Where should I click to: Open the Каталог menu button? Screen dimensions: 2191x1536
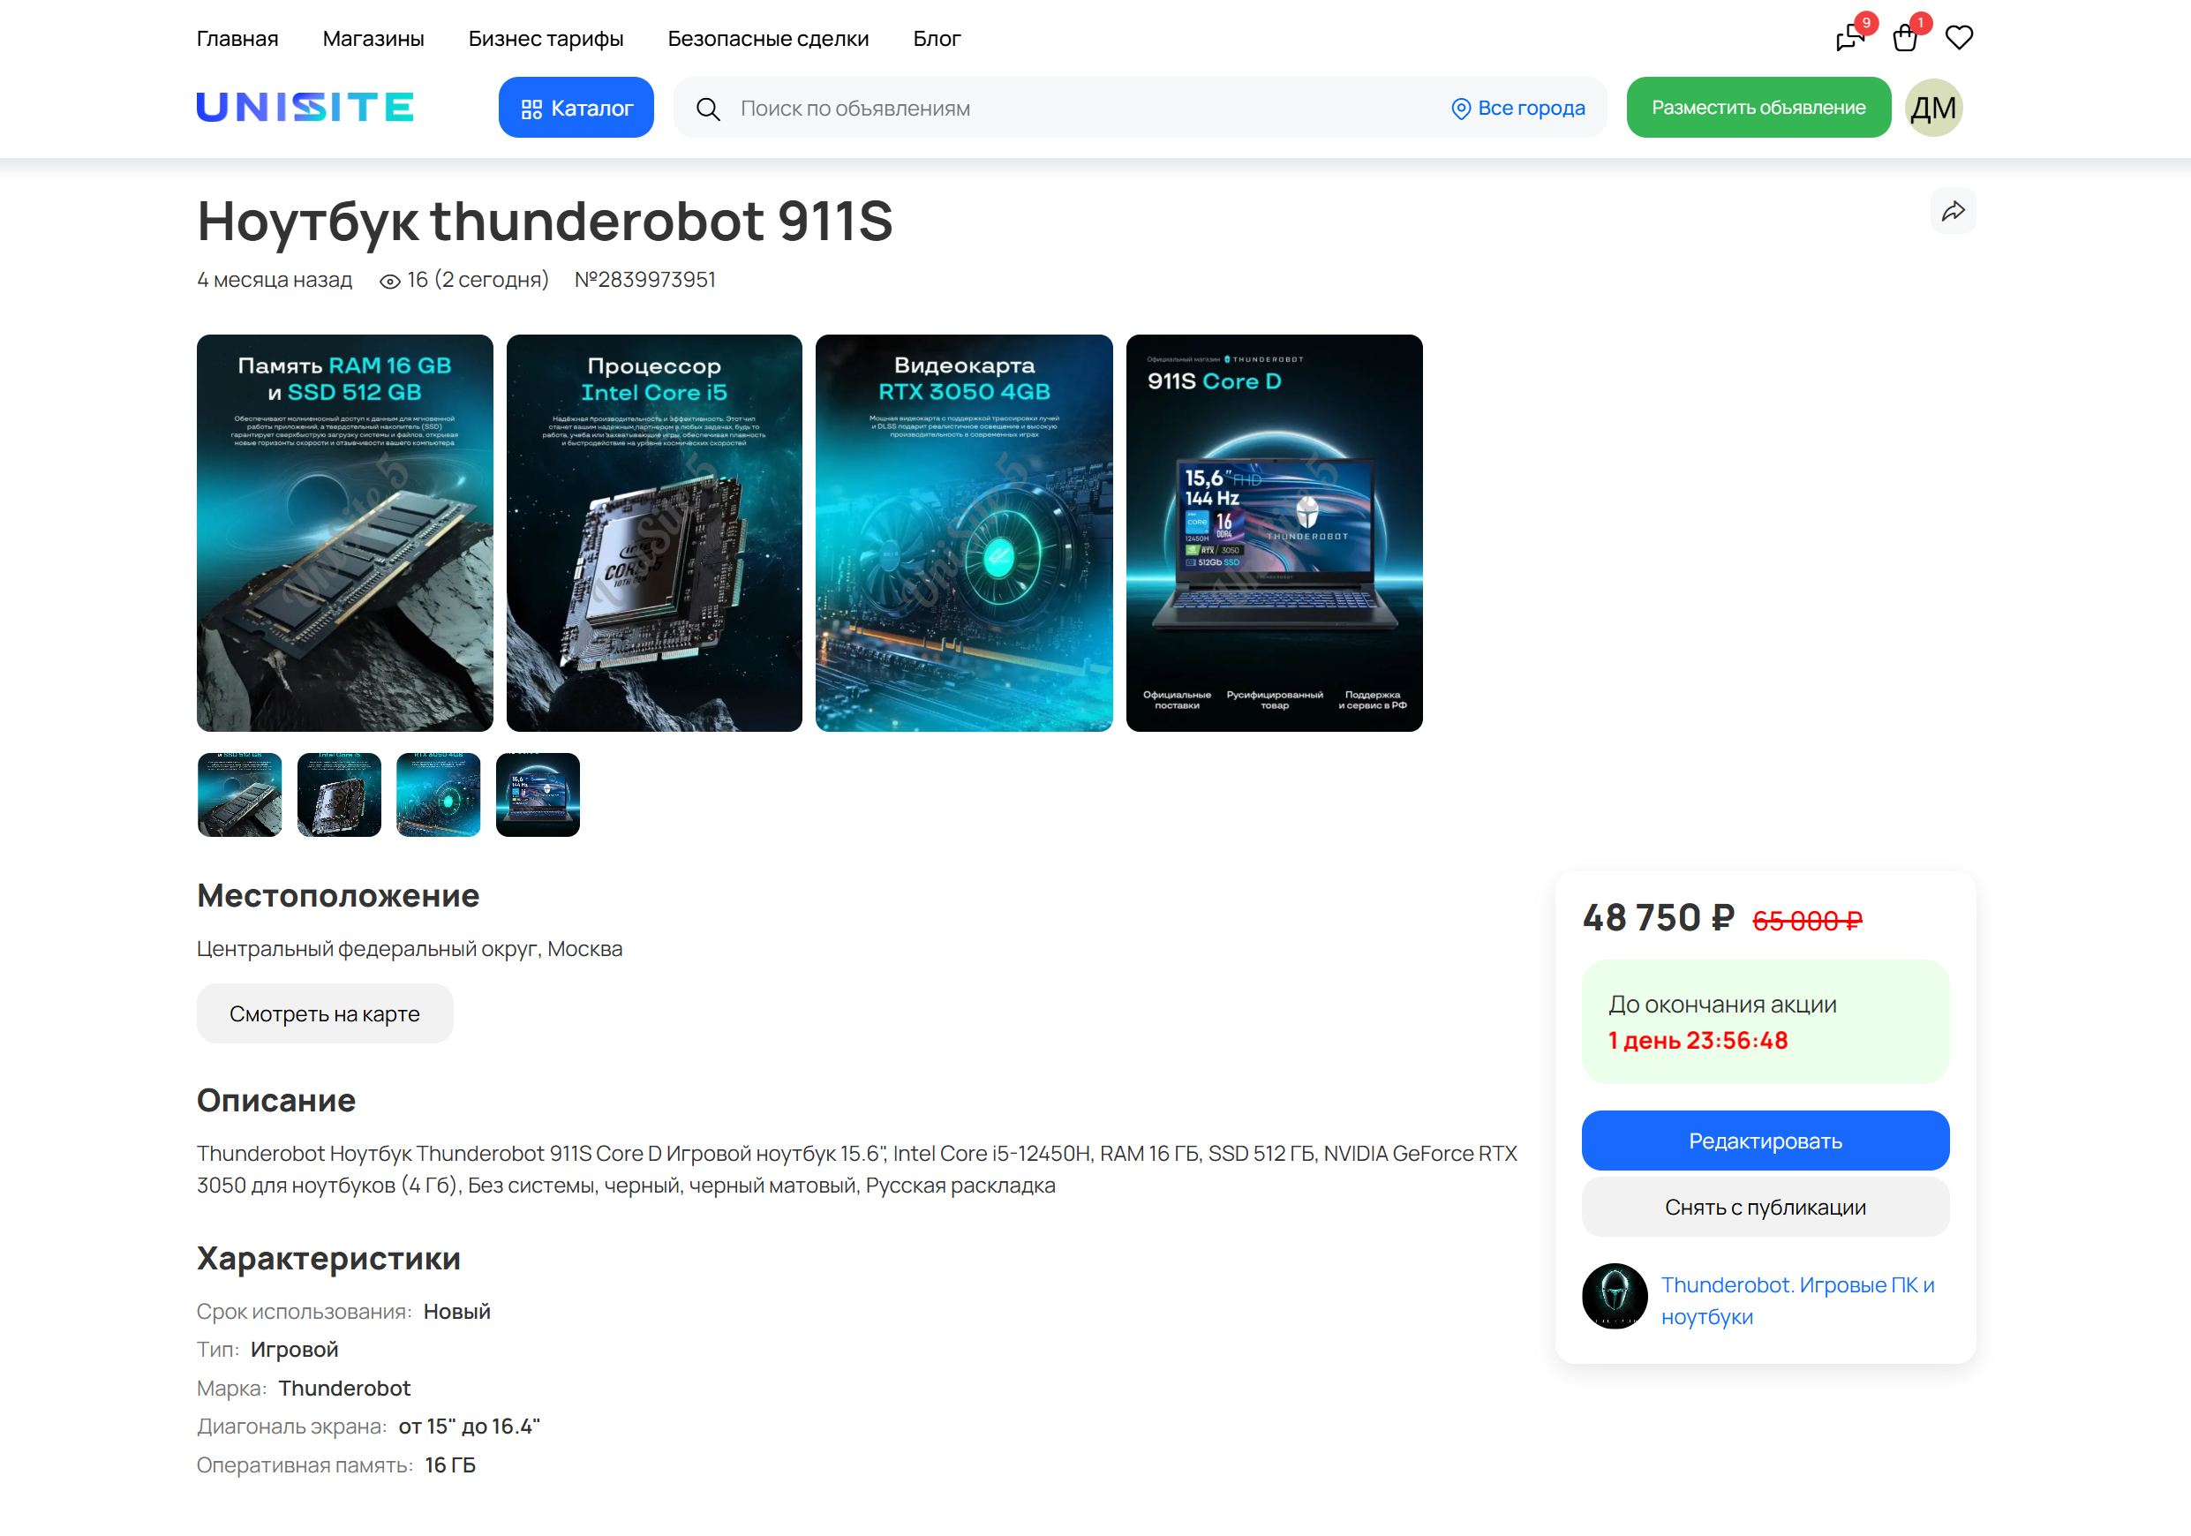point(576,108)
